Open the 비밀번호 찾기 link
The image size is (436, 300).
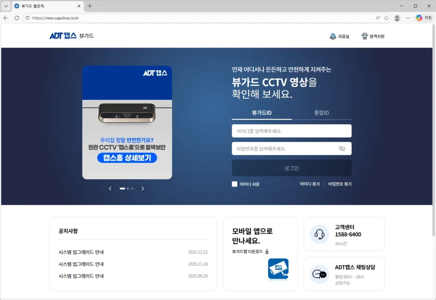click(340, 184)
